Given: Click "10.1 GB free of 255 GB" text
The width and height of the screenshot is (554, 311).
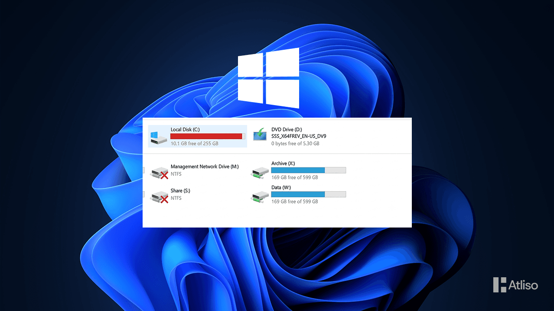Looking at the screenshot, I should pos(195,143).
